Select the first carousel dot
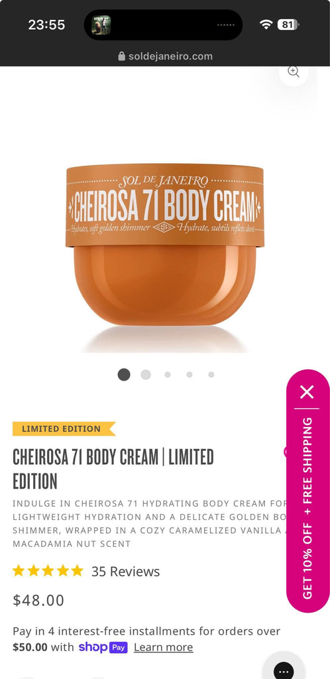Viewport: 330px width, 679px height. tap(124, 375)
